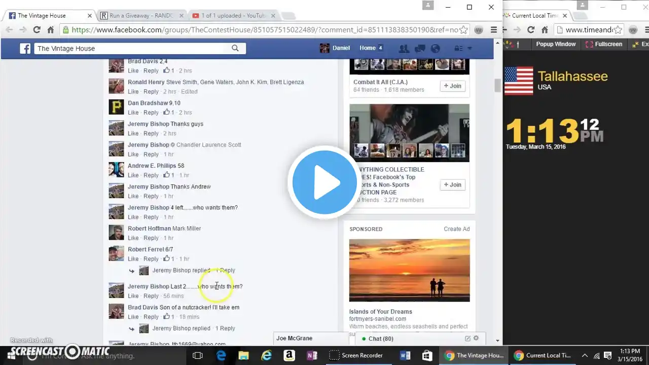Expand Jeremy Bishop's reply under Robert Ferrel's comment
This screenshot has height=365, width=649.
pos(194,271)
